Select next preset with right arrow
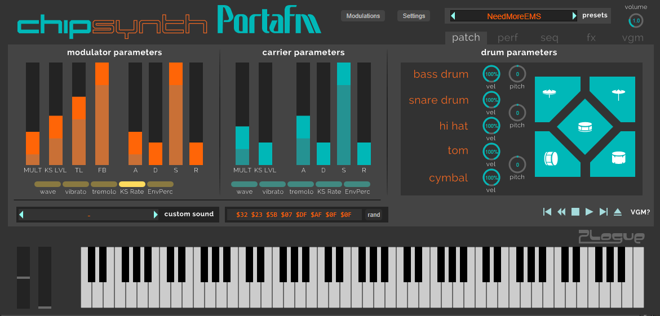This screenshot has height=316, width=660. tap(574, 16)
